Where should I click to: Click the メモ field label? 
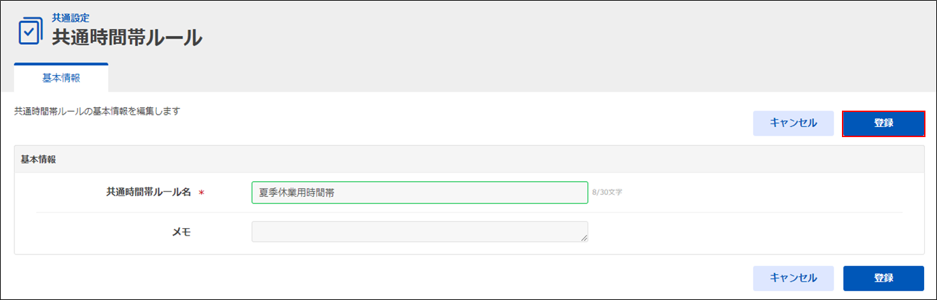(181, 232)
